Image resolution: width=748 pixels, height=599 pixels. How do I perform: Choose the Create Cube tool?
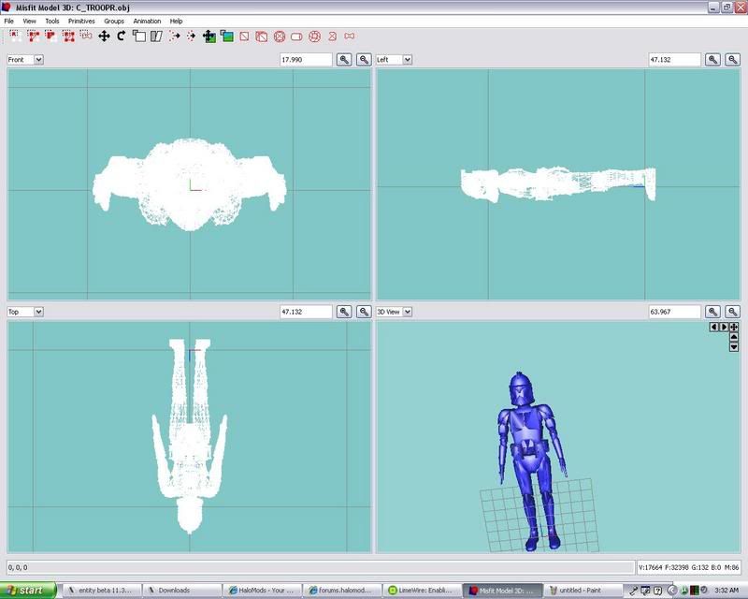262,36
